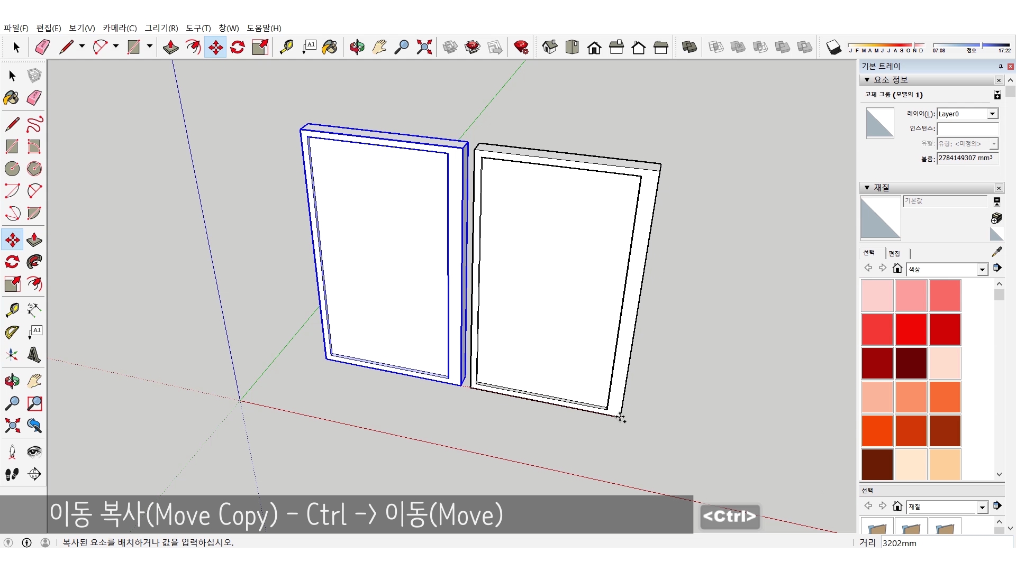Select the Tape Measure tool in the top toolbar
Image resolution: width=1016 pixels, height=571 pixels.
(286, 47)
